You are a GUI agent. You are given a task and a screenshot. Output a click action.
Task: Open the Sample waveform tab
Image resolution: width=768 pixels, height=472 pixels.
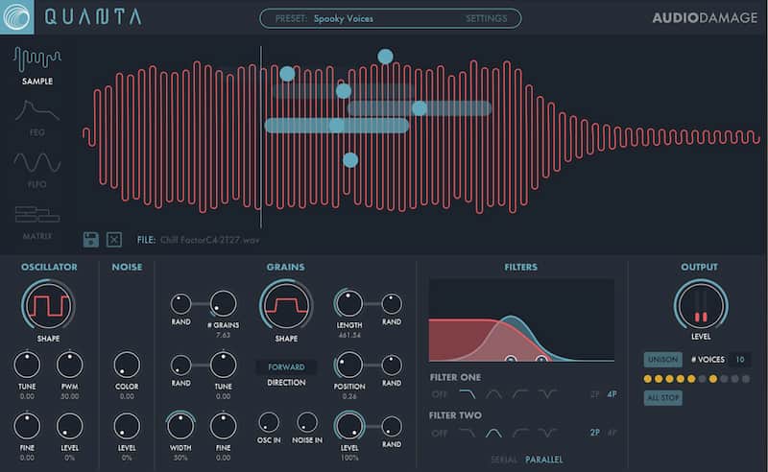[x=37, y=66]
